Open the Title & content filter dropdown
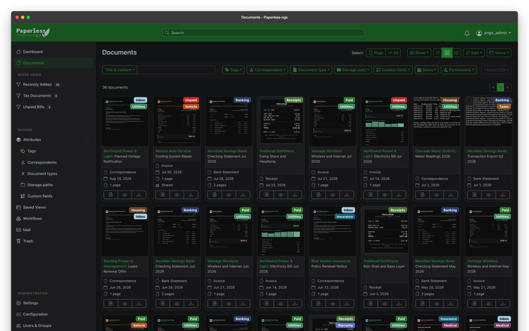The width and height of the screenshot is (529, 331). (120, 70)
